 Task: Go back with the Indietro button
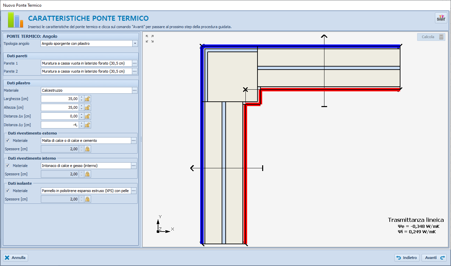pos(407,258)
